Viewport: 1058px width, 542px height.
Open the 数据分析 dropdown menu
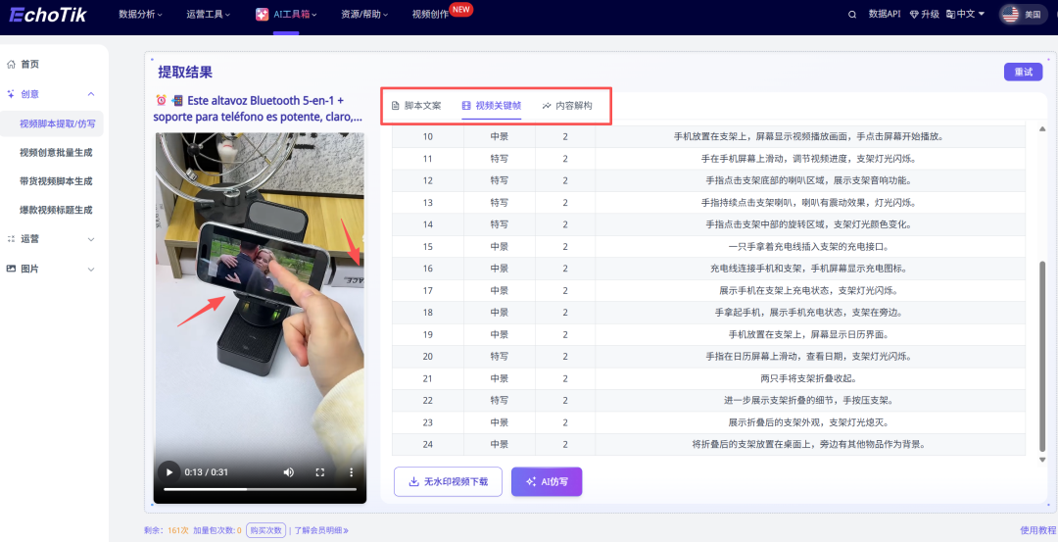click(141, 14)
